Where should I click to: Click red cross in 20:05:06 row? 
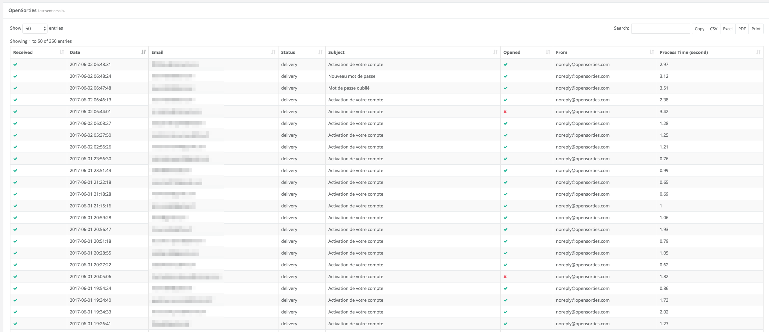[505, 277]
